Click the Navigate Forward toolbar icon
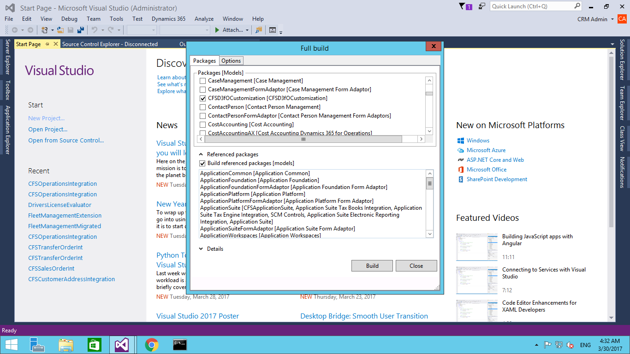630x354 pixels. tap(30, 30)
